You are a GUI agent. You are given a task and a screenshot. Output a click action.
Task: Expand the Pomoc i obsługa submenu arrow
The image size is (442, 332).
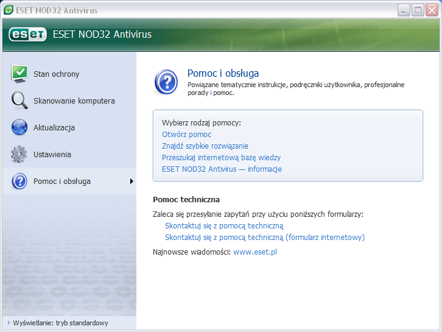coord(132,181)
